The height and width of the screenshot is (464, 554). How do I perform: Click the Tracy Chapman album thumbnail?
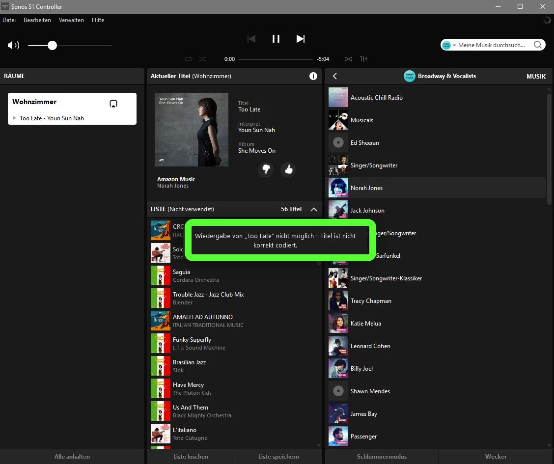[338, 301]
